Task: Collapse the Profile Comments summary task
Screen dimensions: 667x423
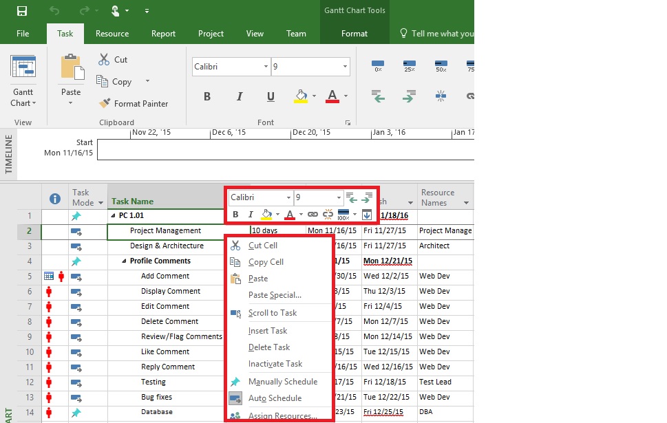Action: [124, 261]
